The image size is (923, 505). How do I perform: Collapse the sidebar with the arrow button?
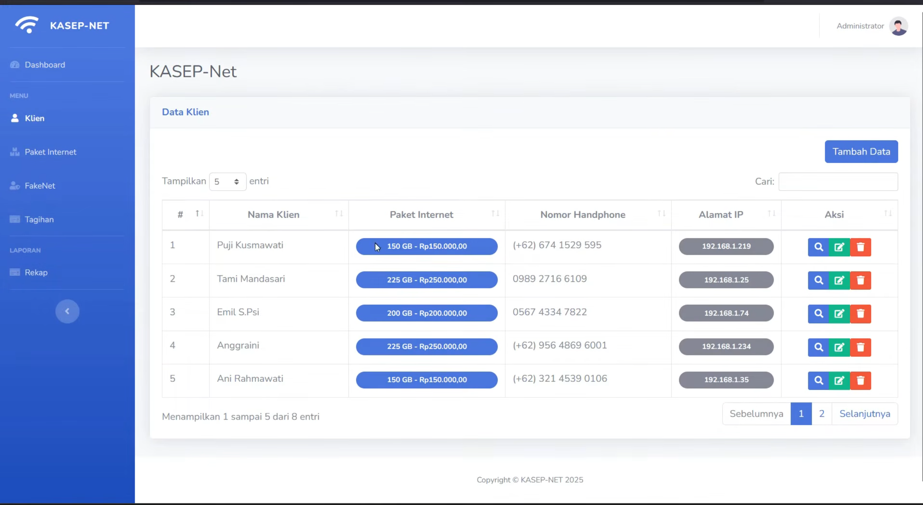(x=67, y=311)
